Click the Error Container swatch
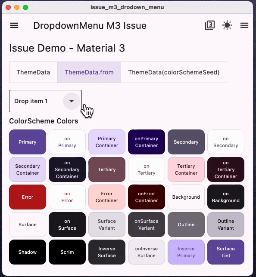Viewport: 256px width, 277px height. 107,197
